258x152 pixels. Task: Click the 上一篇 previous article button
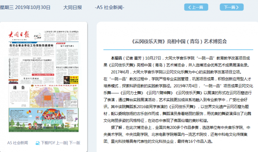point(196,7)
